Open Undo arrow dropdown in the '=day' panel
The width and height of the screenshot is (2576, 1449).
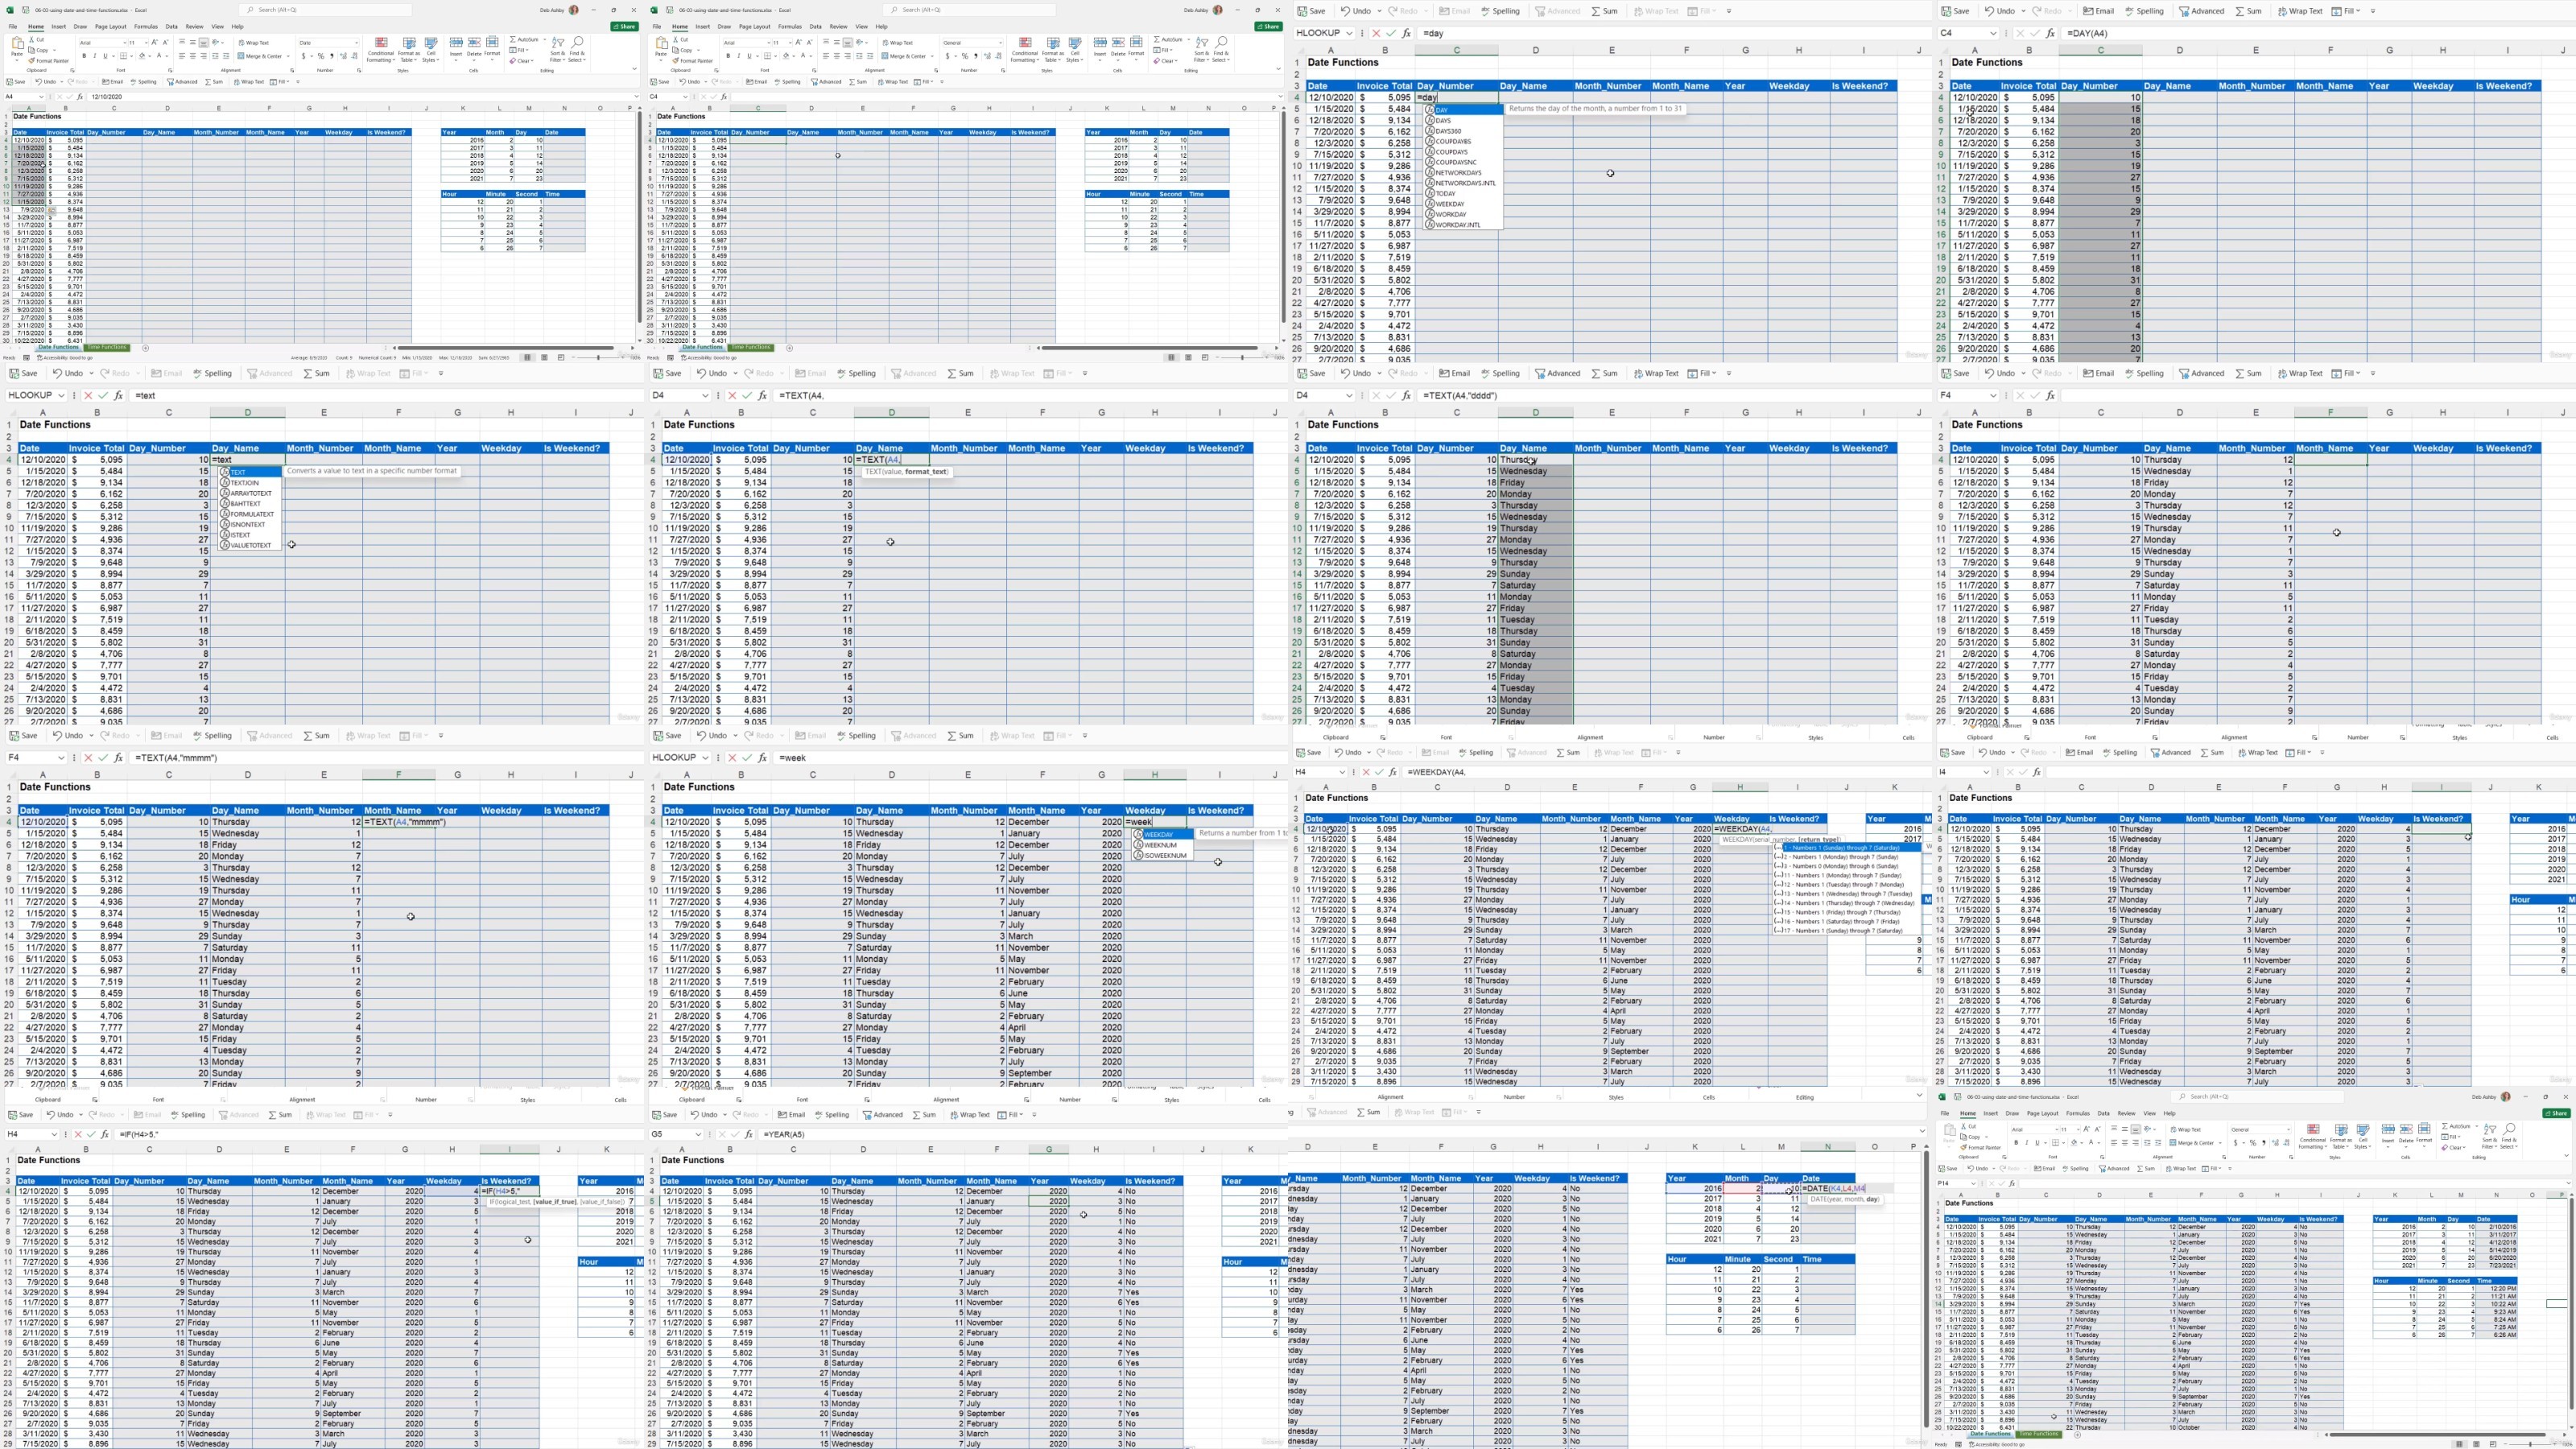(x=1380, y=11)
